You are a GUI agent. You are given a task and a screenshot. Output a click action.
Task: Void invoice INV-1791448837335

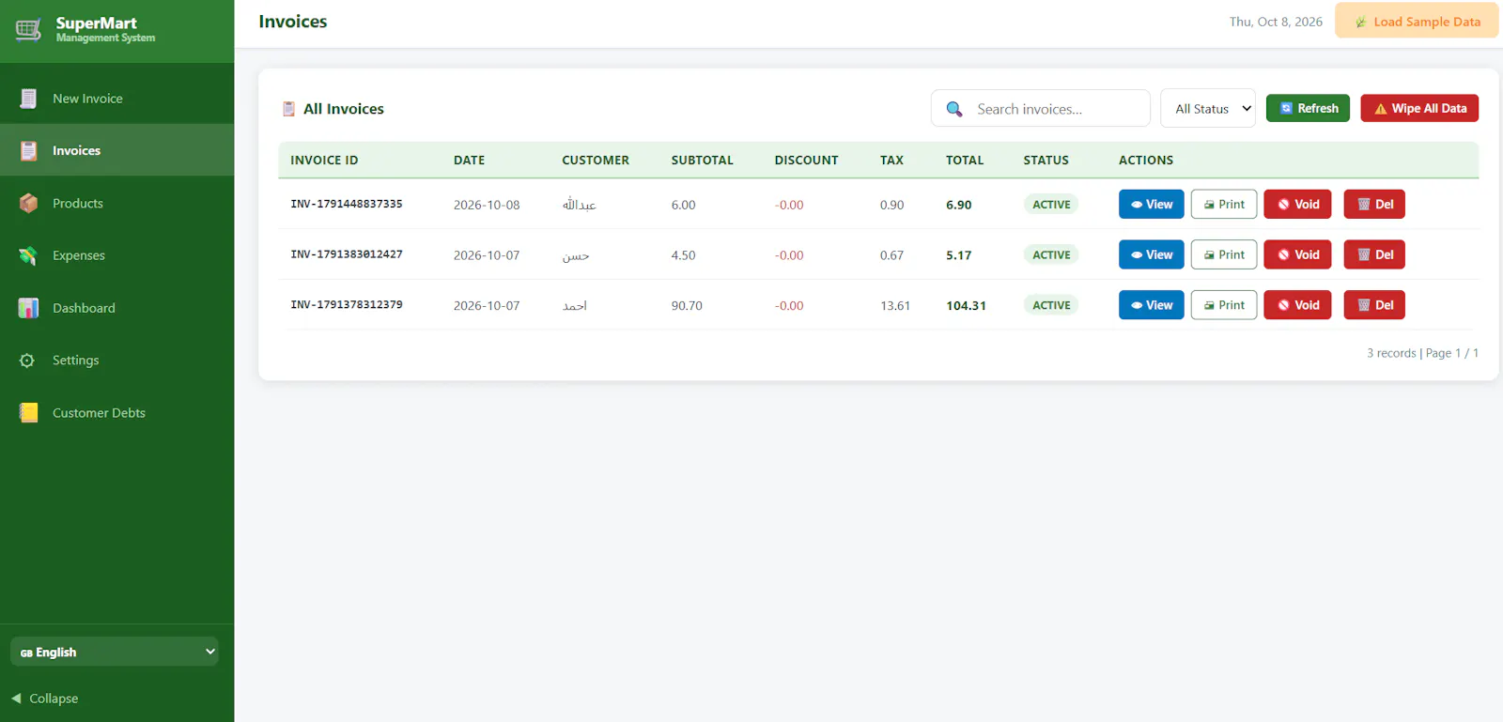pyautogui.click(x=1297, y=204)
